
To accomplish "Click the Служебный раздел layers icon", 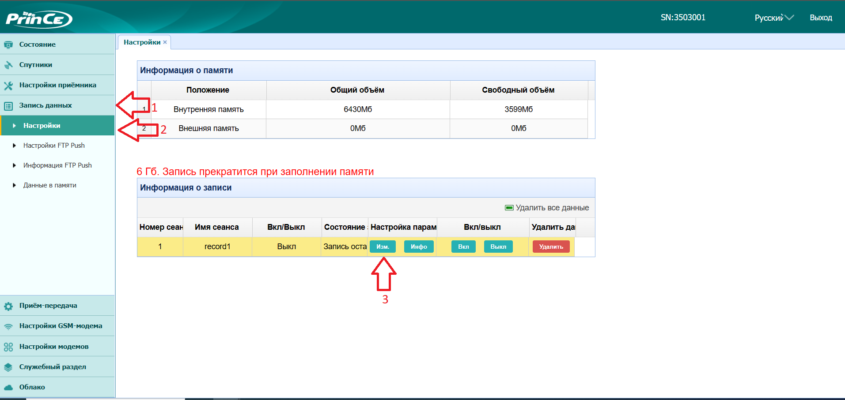I will pos(8,367).
